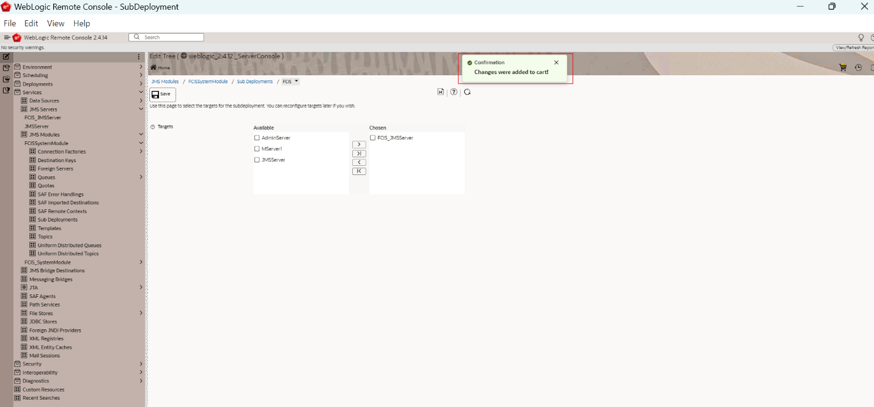Viewport: 874px width, 407px height.
Task: Open the third perspective icon in sidebar
Action: tap(6, 79)
